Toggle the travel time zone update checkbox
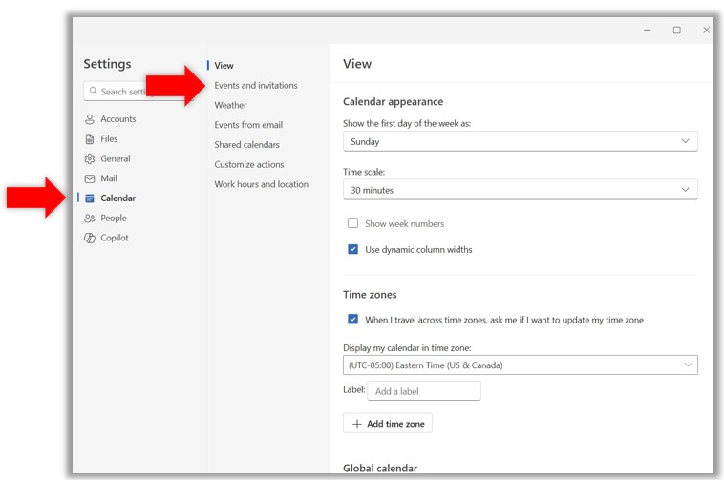724x480 pixels. (353, 320)
